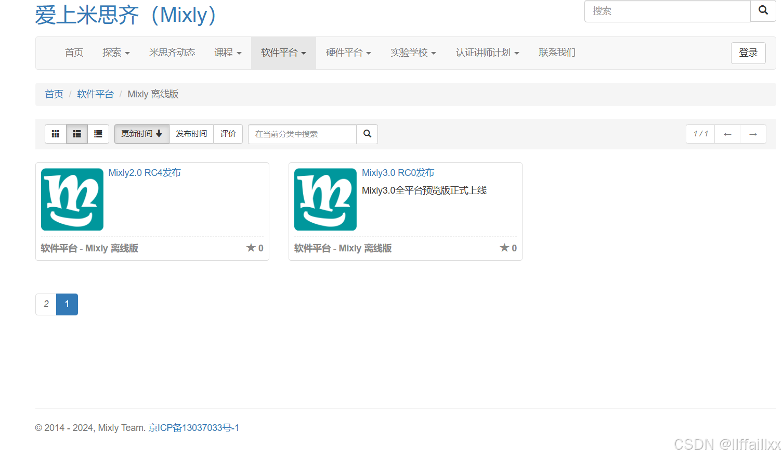Switch to grid view layout
This screenshot has height=458, width=783.
pyautogui.click(x=56, y=134)
